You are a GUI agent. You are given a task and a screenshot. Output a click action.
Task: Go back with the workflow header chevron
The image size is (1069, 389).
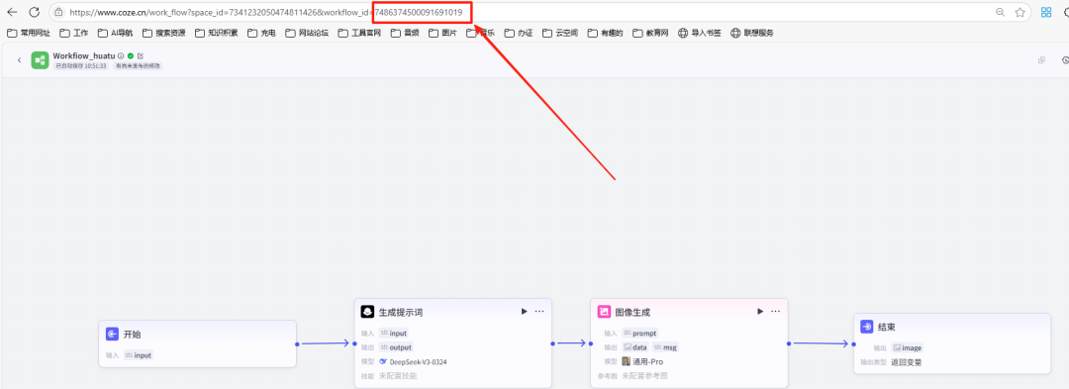point(19,60)
